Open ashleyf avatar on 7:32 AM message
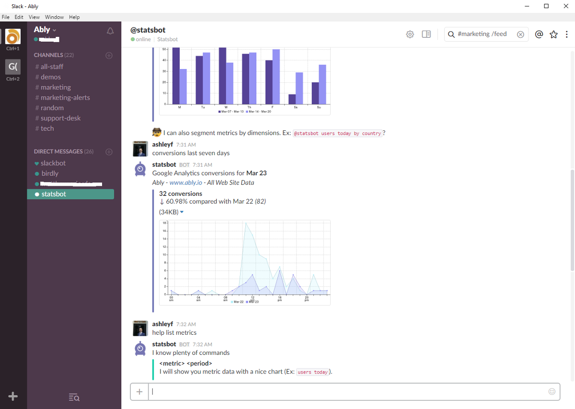Viewport: 575px width, 409px height. pyautogui.click(x=140, y=329)
